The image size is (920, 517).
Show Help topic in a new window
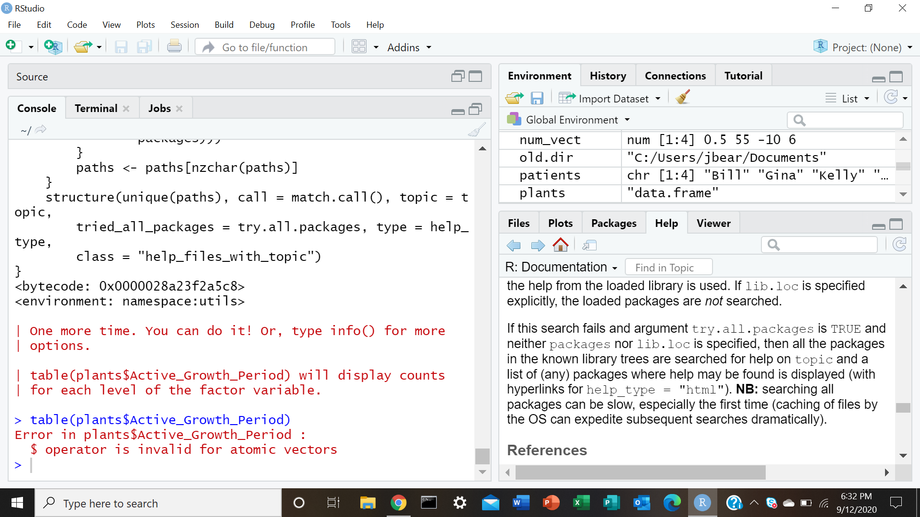(589, 245)
